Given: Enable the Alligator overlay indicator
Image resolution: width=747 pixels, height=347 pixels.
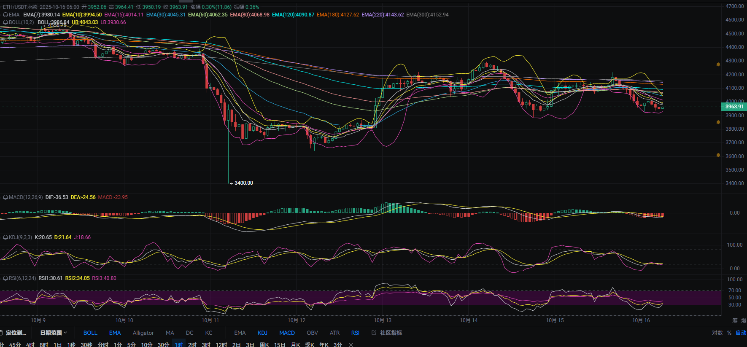Looking at the screenshot, I should [x=143, y=333].
